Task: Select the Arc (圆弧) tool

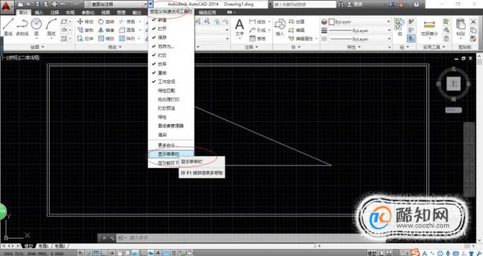Action: click(51, 27)
